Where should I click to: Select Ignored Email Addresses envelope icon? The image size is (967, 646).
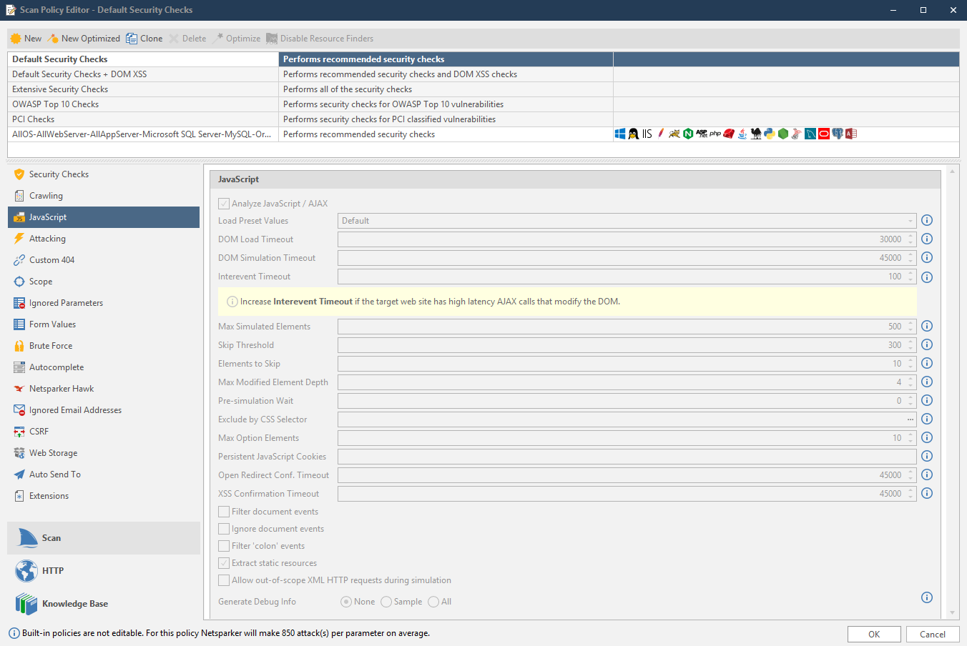[x=19, y=410]
